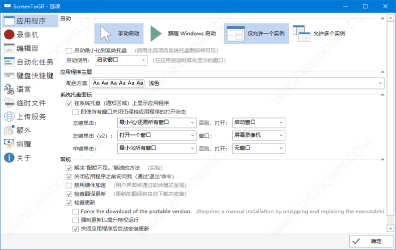396x250 pixels.
Task: Click the 键盘快捷键 keyboard icon
Action: (9, 75)
